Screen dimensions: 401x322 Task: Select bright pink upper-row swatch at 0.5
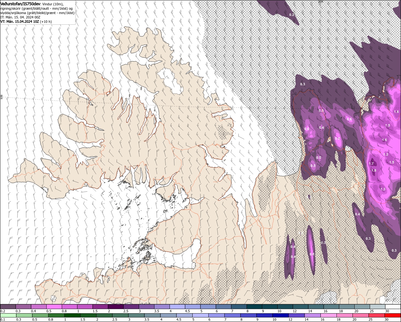coord(54,307)
